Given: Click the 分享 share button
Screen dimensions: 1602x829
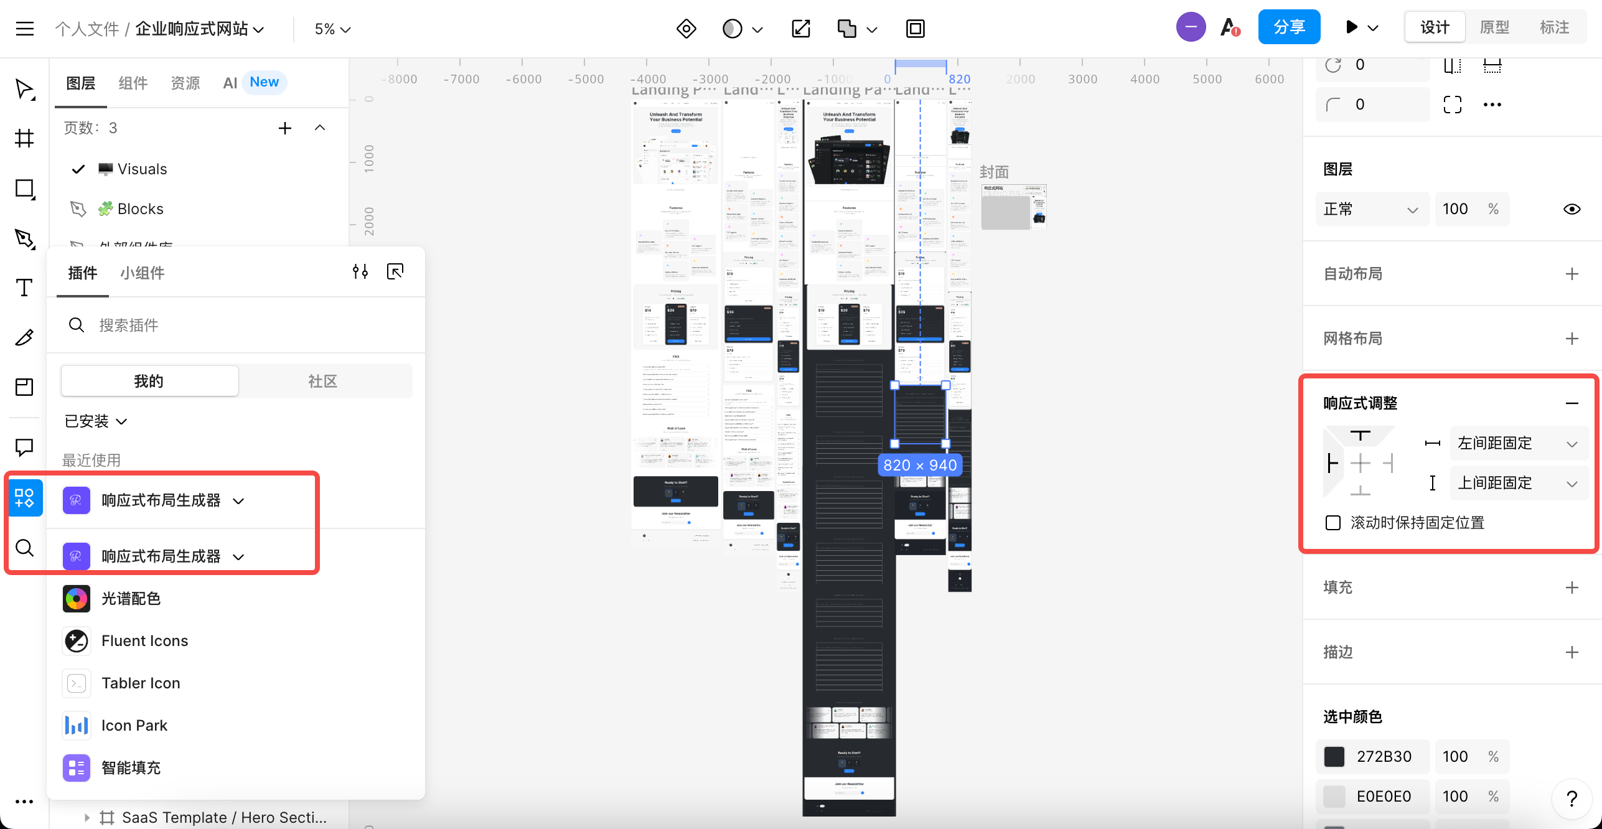Looking at the screenshot, I should point(1289,27).
